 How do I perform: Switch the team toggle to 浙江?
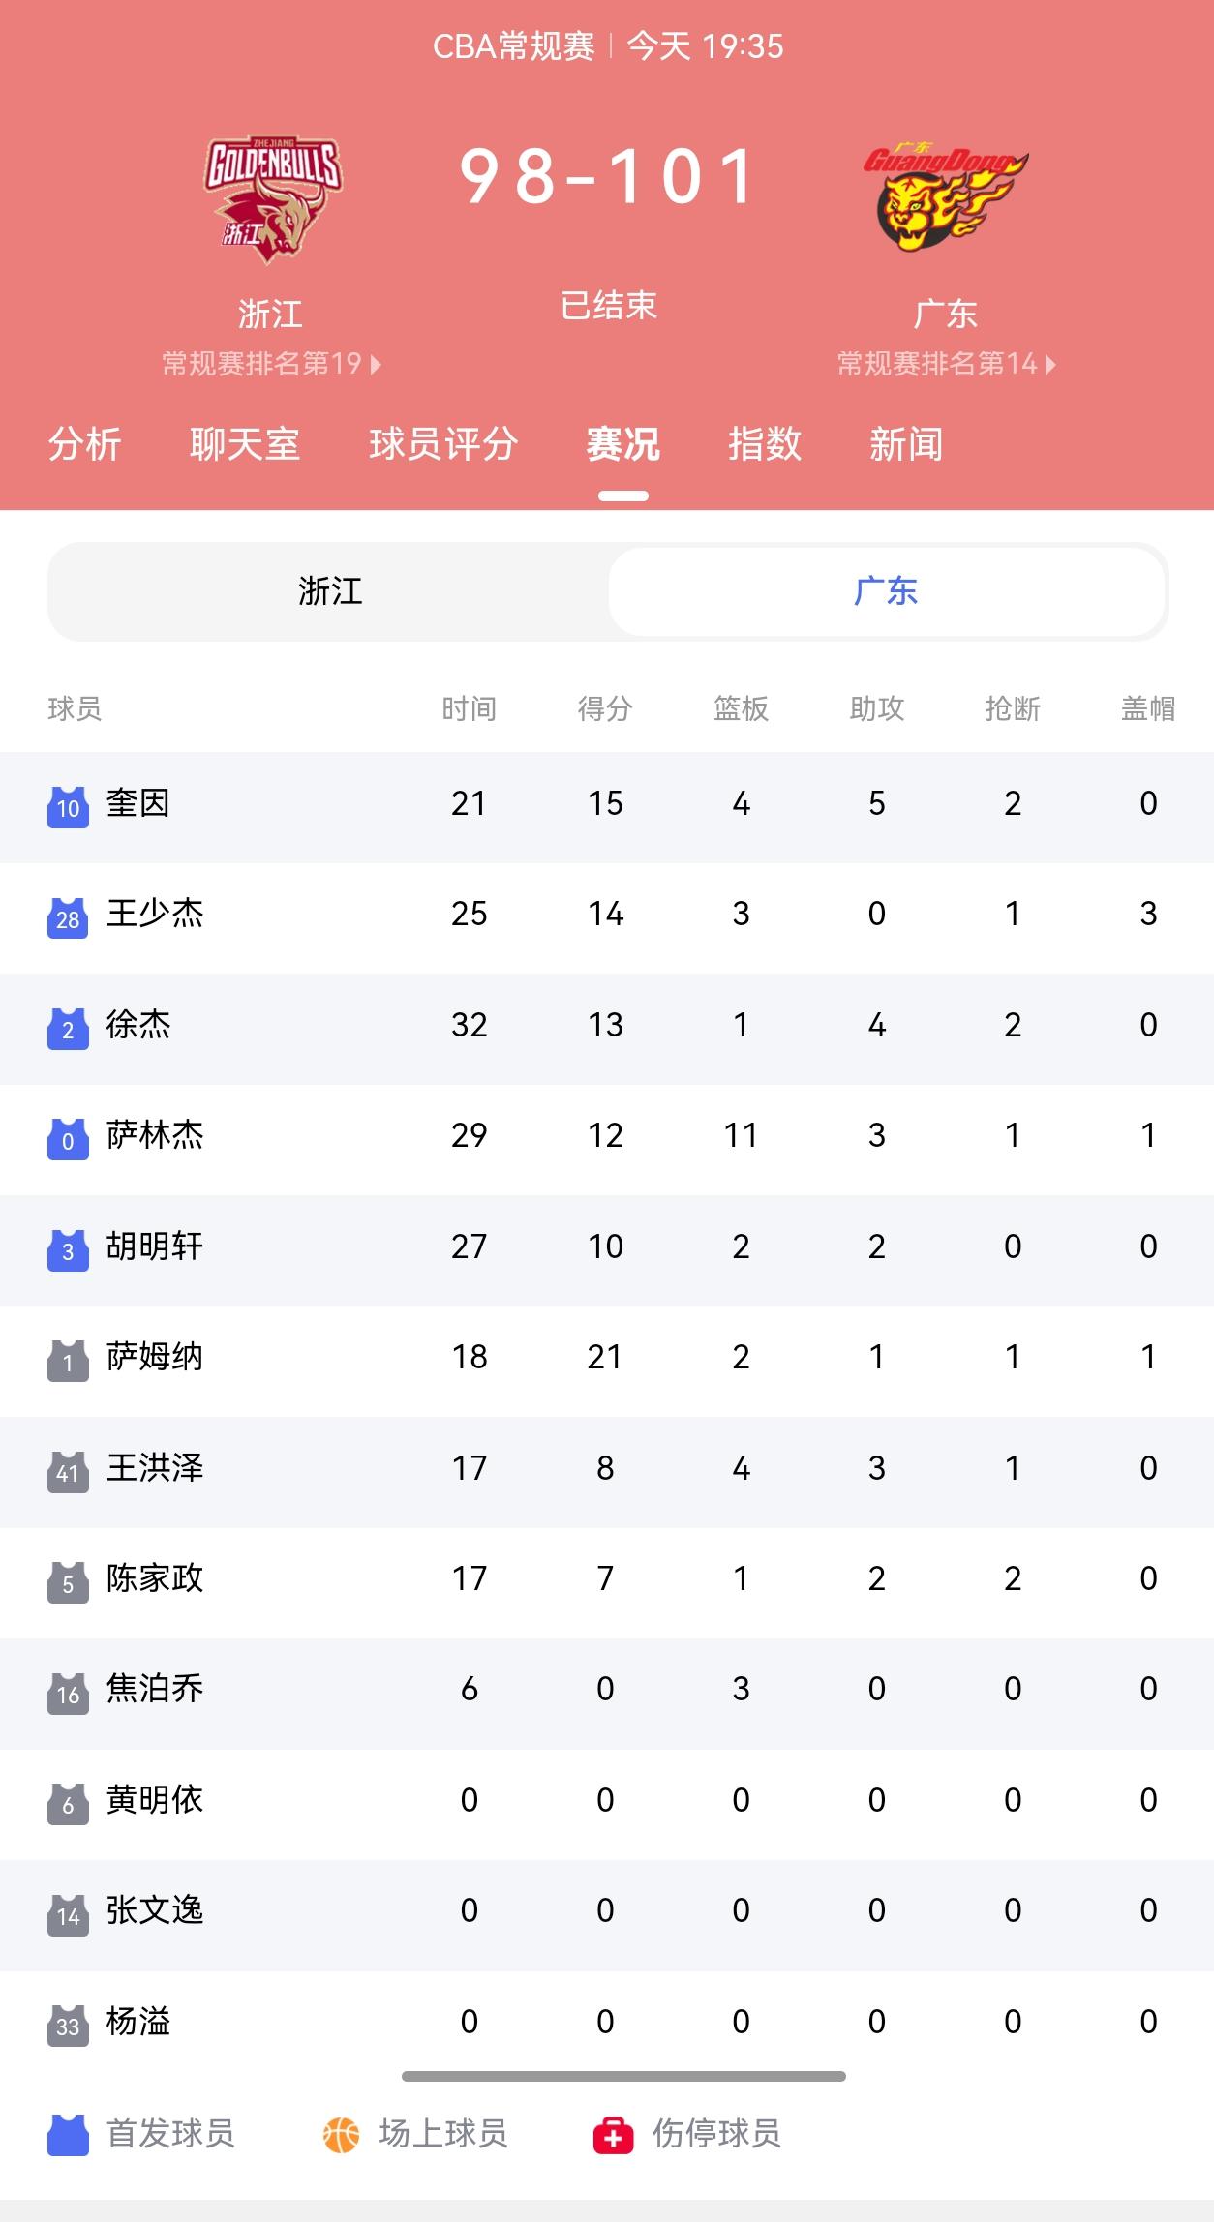330,591
